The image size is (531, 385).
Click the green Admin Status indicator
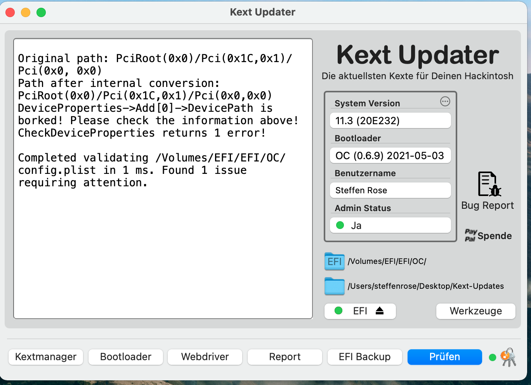[340, 225]
